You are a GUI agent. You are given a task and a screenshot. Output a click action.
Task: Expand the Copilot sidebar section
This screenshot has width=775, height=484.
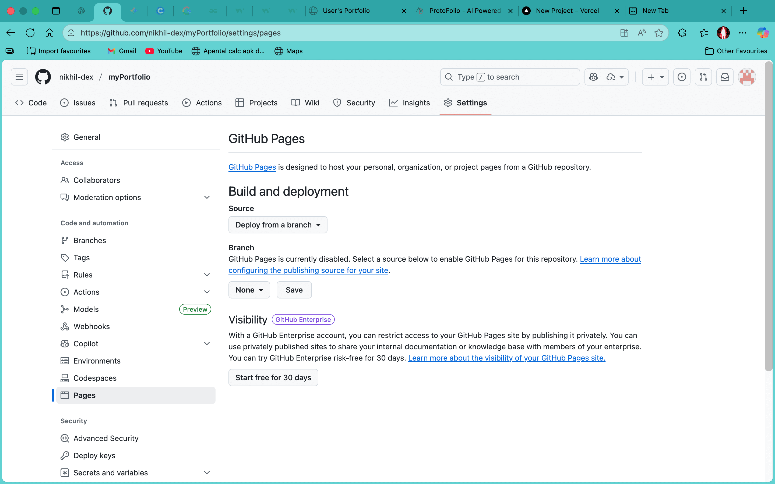point(136,343)
